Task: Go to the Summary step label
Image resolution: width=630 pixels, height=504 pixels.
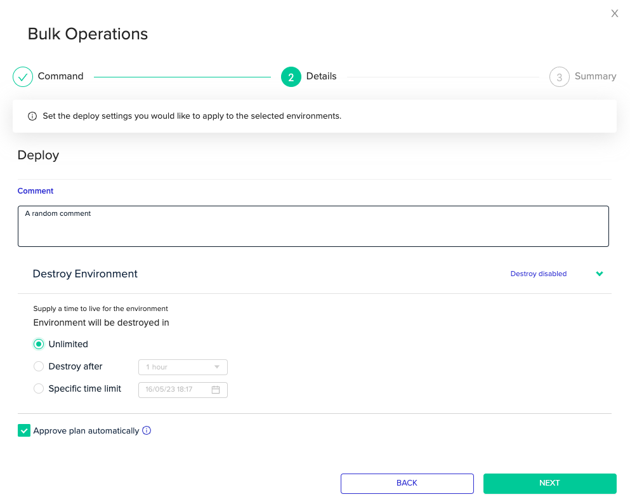Action: [596, 76]
